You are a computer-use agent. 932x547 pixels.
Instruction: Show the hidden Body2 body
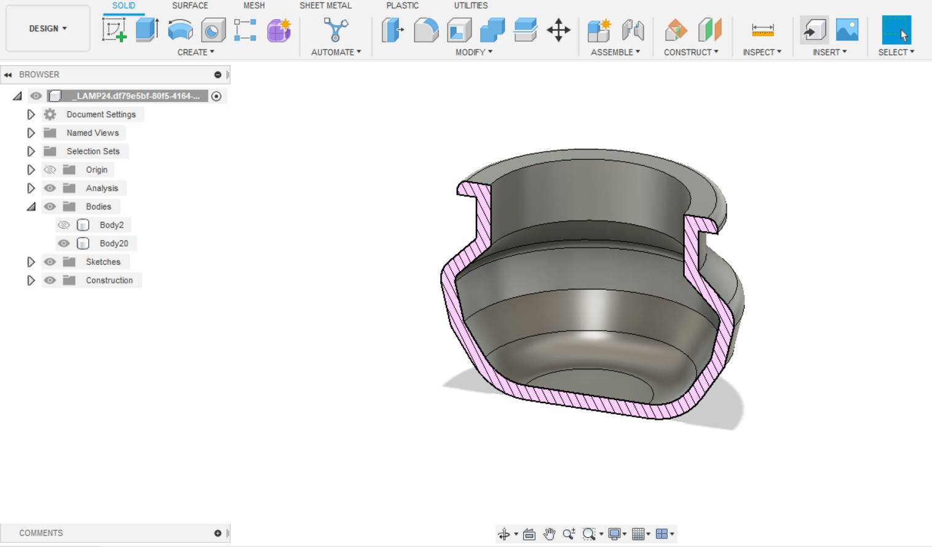click(63, 224)
